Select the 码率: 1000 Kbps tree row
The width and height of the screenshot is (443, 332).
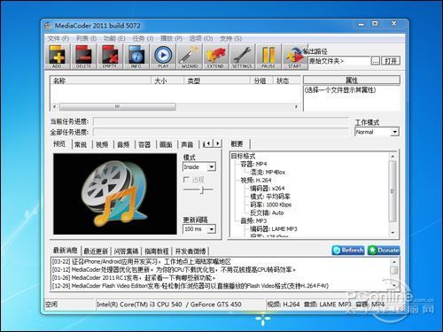[x=271, y=205]
